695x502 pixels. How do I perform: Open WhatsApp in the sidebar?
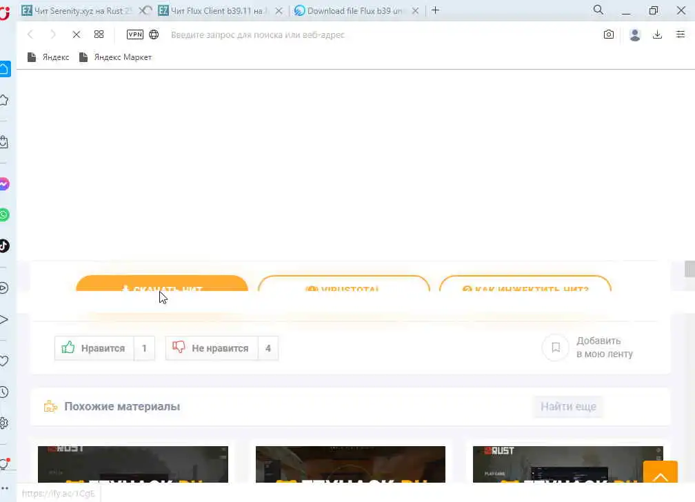[x=4, y=215]
